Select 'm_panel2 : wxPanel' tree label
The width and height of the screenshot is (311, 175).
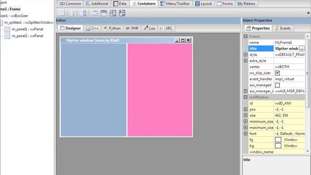pos(27,36)
